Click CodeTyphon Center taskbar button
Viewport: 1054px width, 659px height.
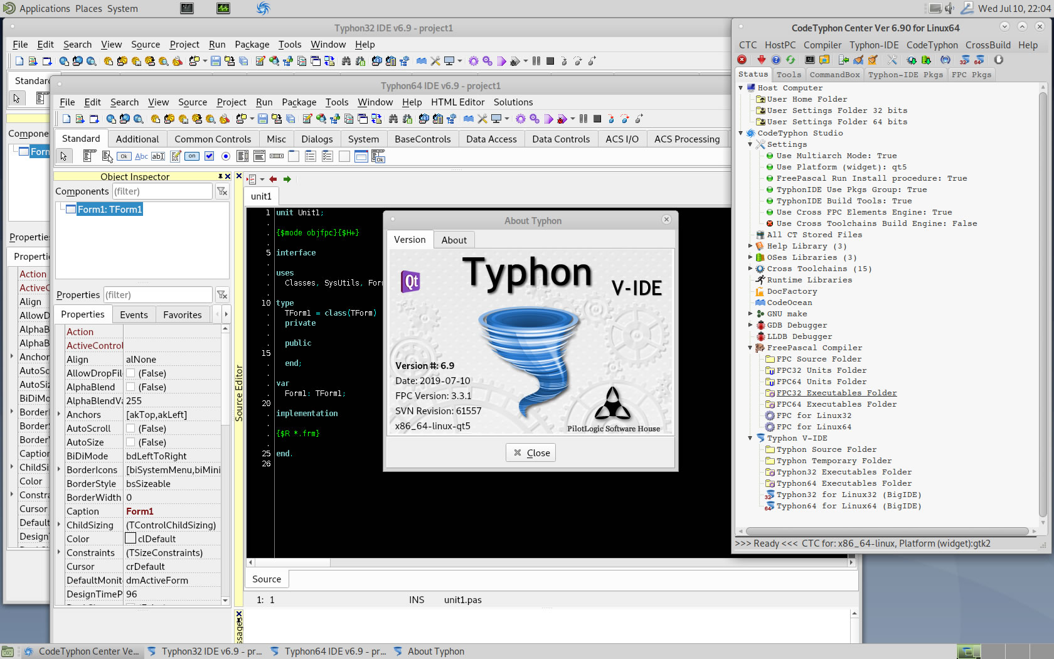pyautogui.click(x=82, y=651)
